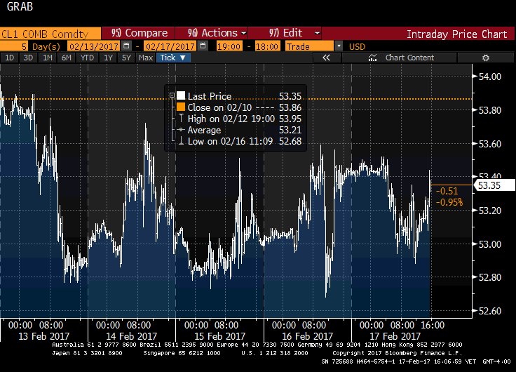Select the 1M time range tab
Viewport: 516px width, 372px height.
48,58
